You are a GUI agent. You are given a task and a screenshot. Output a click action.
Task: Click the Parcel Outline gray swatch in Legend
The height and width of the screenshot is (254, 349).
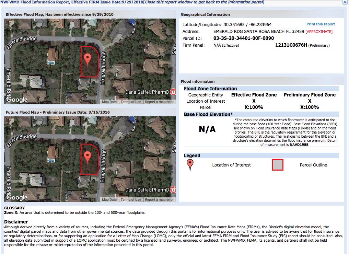[x=278, y=165]
